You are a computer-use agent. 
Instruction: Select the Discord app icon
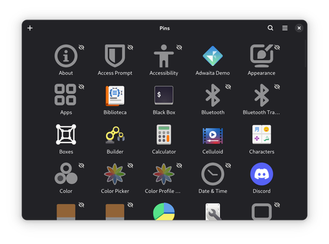pyautogui.click(x=261, y=174)
